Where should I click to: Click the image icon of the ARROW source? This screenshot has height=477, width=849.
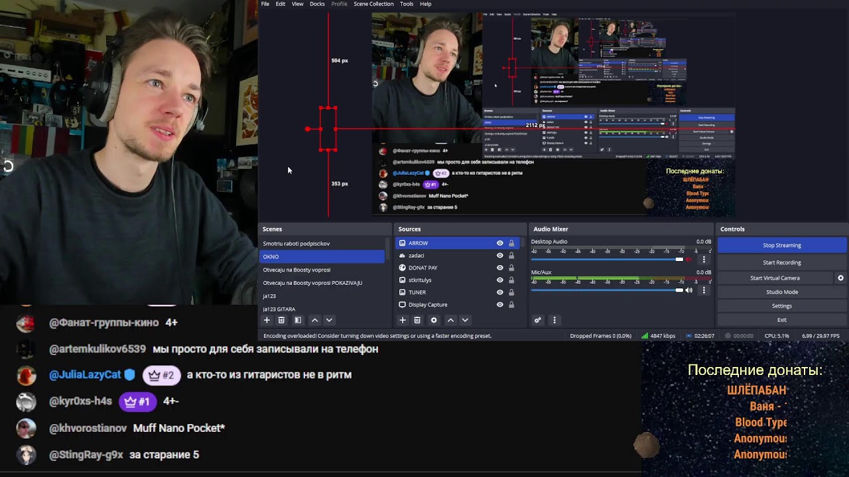pos(403,243)
